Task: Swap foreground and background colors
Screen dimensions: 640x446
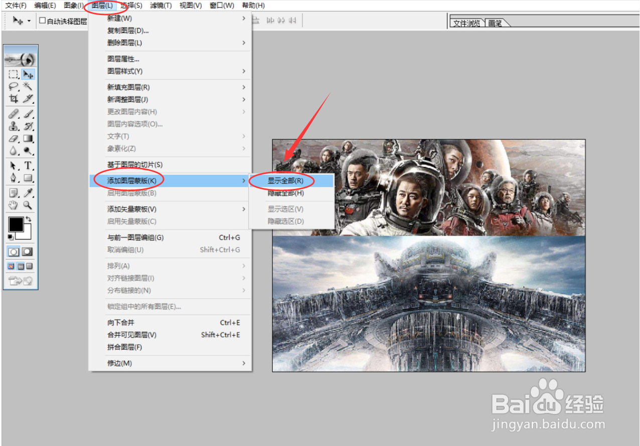Action: [x=30, y=219]
